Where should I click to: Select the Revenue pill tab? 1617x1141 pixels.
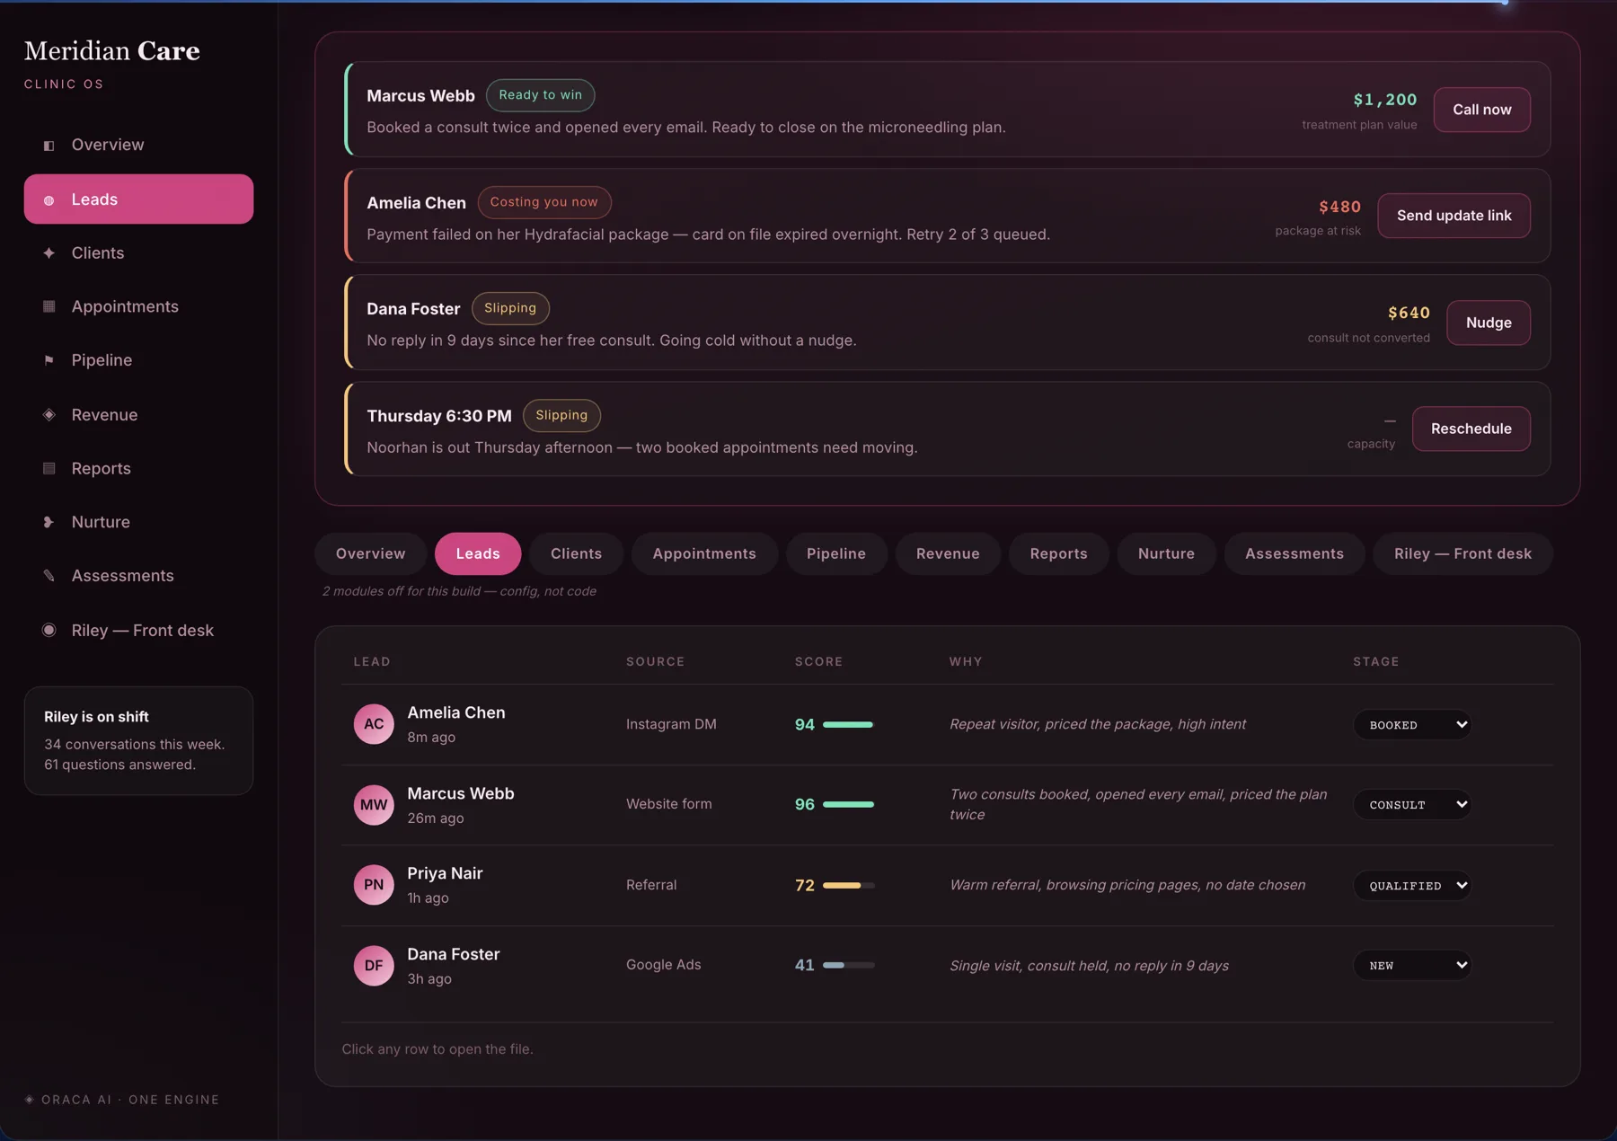pyautogui.click(x=948, y=553)
